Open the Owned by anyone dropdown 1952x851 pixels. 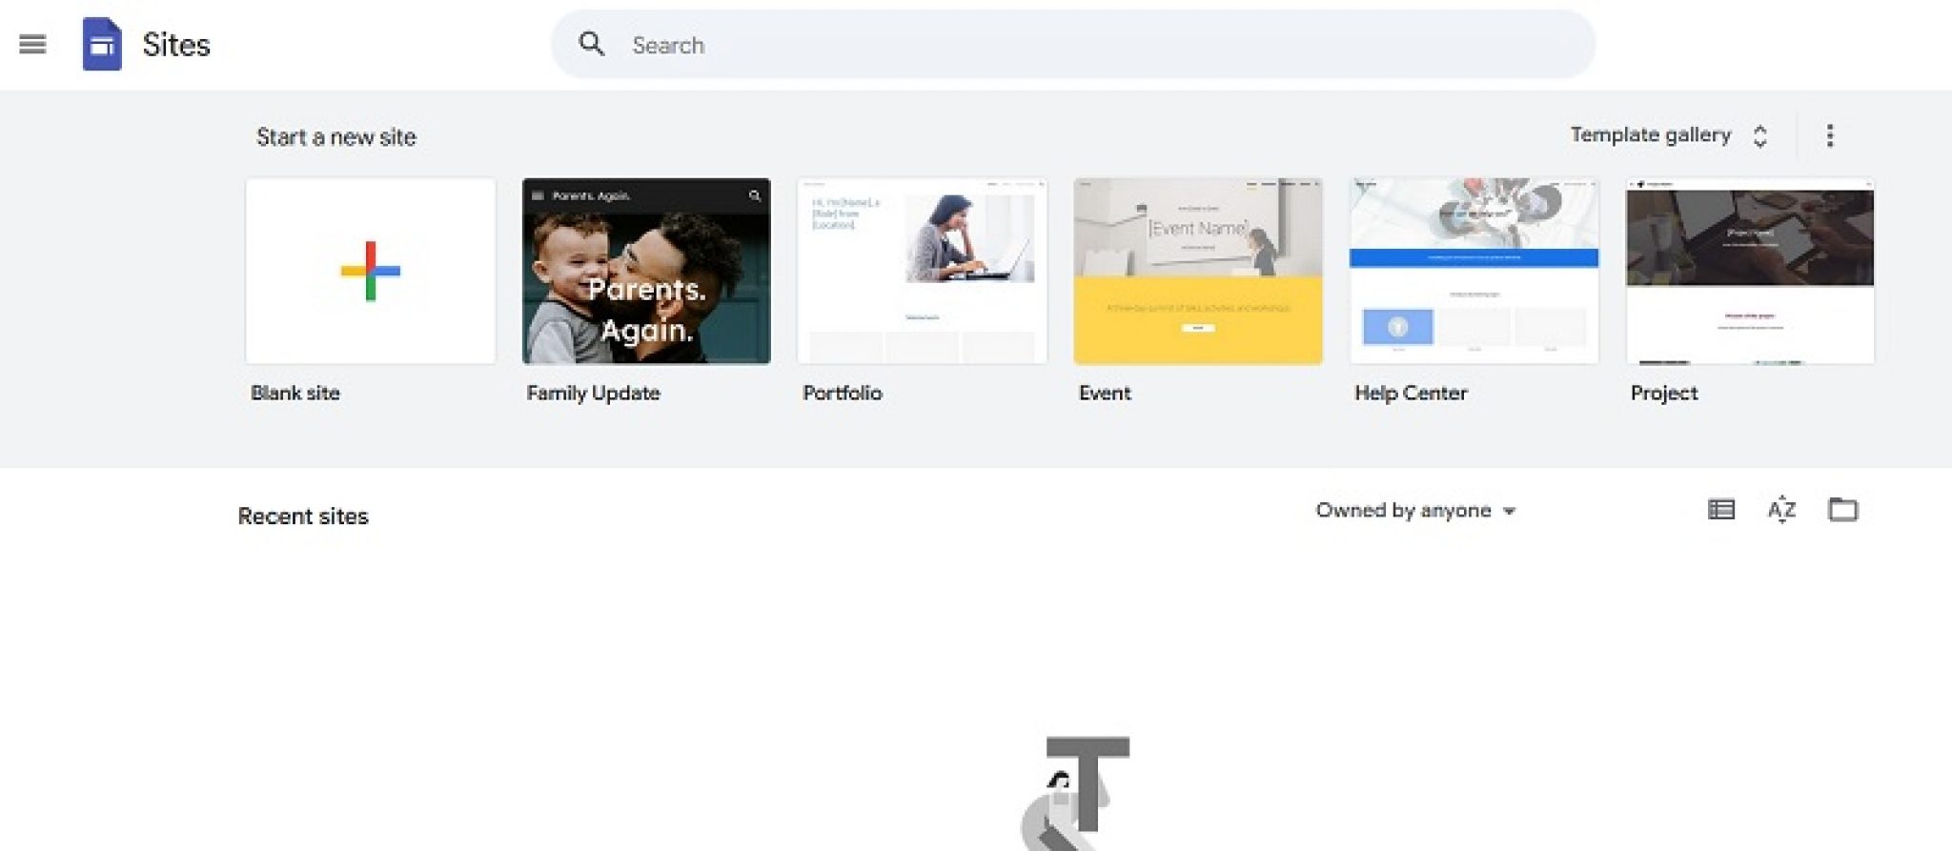[x=1414, y=511]
